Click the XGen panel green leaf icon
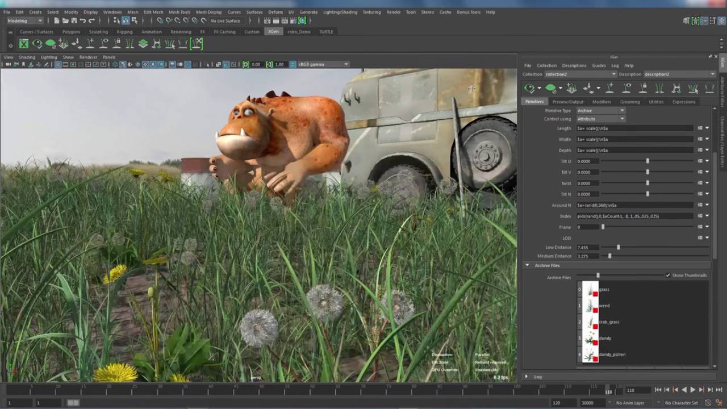This screenshot has height=409, width=727. (550, 88)
